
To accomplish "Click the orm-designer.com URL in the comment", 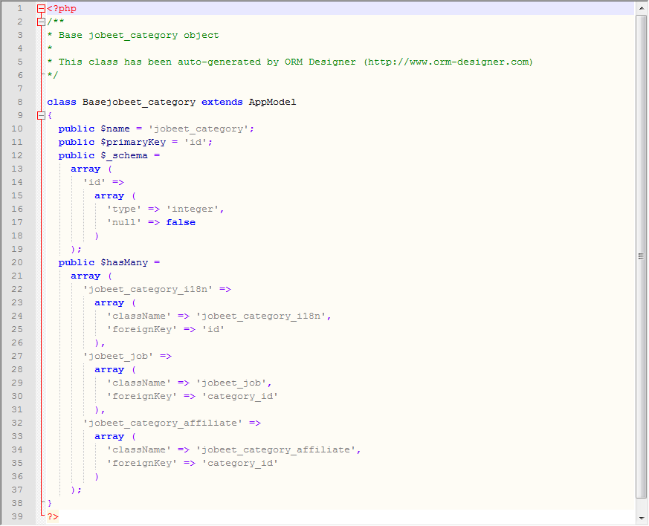I will pos(448,62).
